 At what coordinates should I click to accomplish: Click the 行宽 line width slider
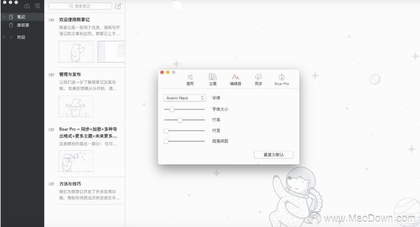click(x=184, y=131)
